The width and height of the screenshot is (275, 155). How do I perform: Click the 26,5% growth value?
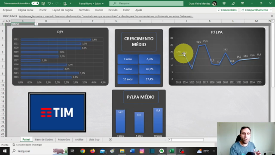[150, 69]
